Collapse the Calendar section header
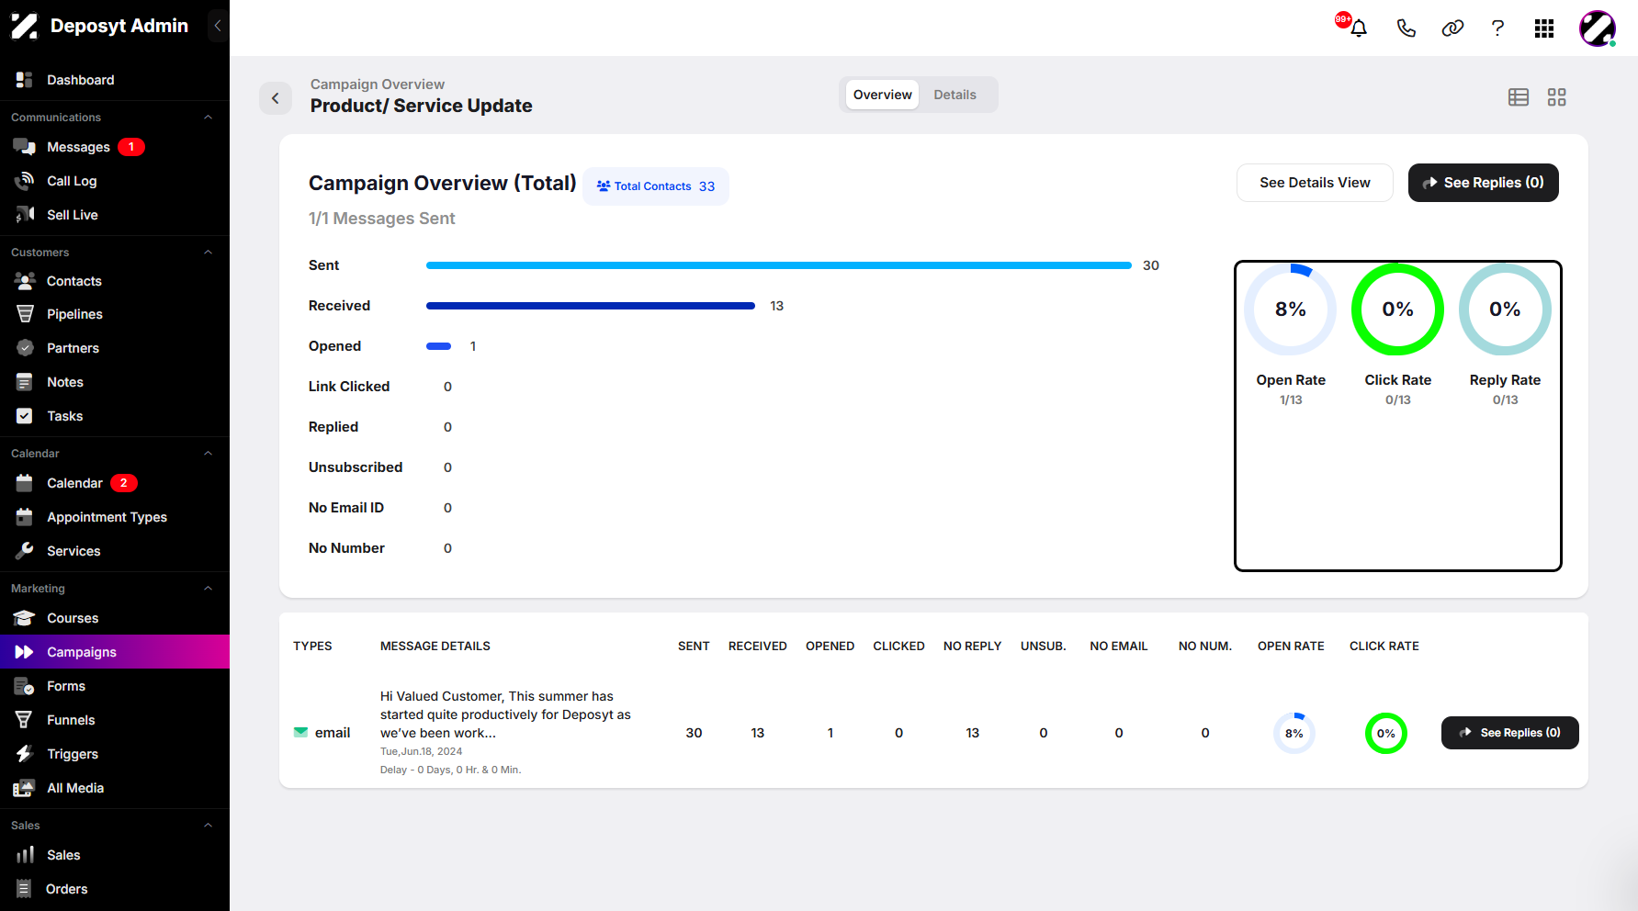The height and width of the screenshot is (911, 1638). (208, 454)
